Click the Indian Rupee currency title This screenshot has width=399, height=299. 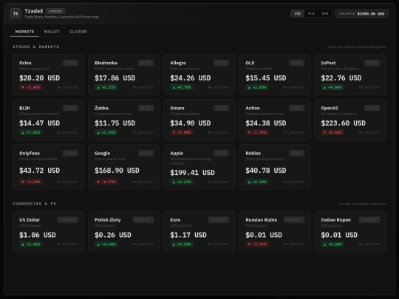pyautogui.click(x=335, y=220)
